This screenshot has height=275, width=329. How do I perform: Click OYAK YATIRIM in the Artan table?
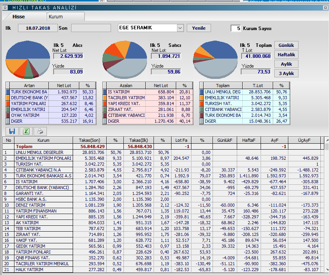(25, 115)
